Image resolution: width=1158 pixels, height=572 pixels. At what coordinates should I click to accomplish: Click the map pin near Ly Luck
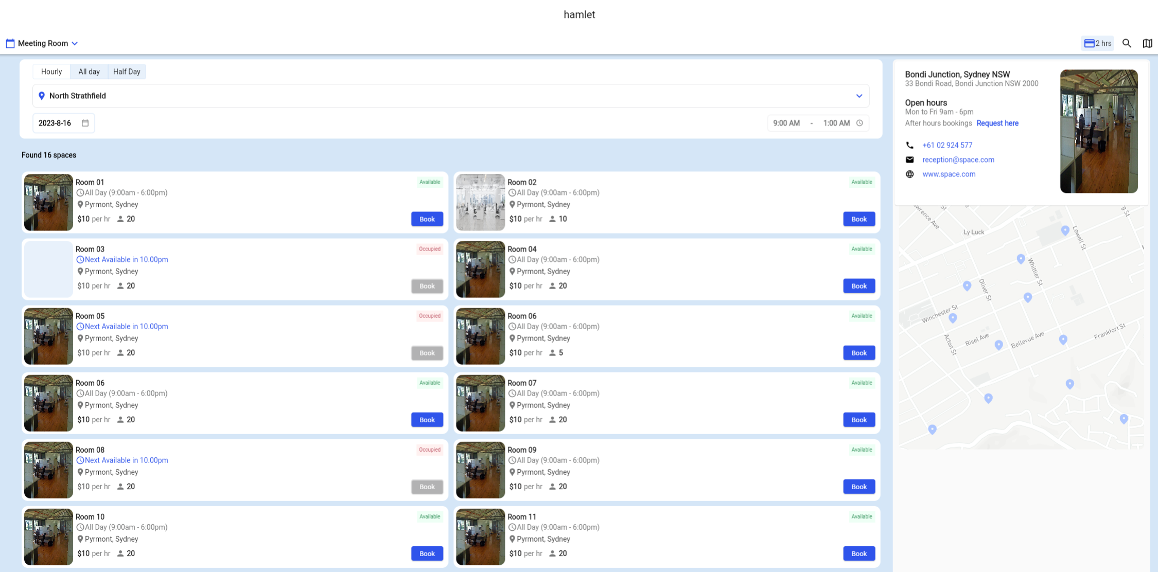(1021, 259)
